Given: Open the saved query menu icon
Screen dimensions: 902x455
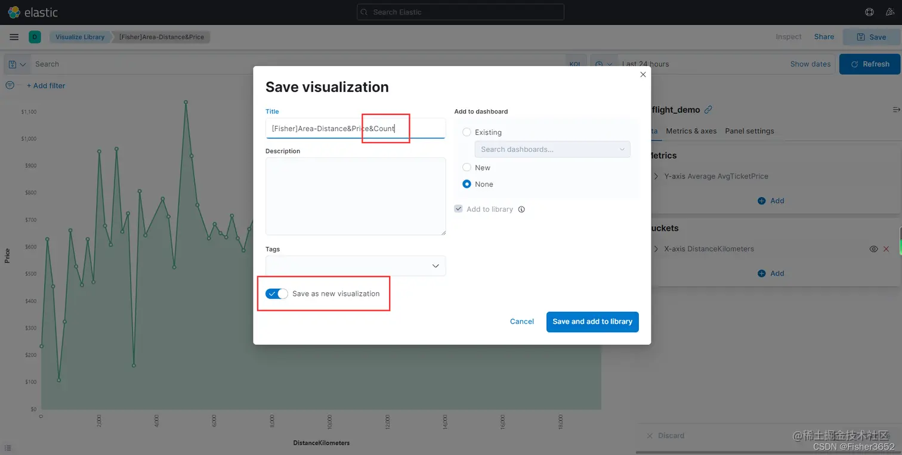Looking at the screenshot, I should tap(17, 64).
